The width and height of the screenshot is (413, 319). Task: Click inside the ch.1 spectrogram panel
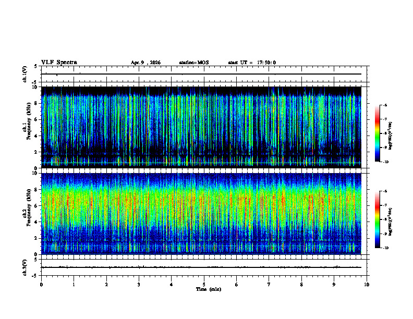[201, 127]
